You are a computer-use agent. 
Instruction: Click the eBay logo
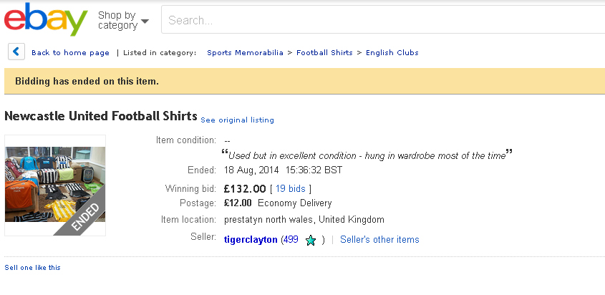click(x=46, y=19)
